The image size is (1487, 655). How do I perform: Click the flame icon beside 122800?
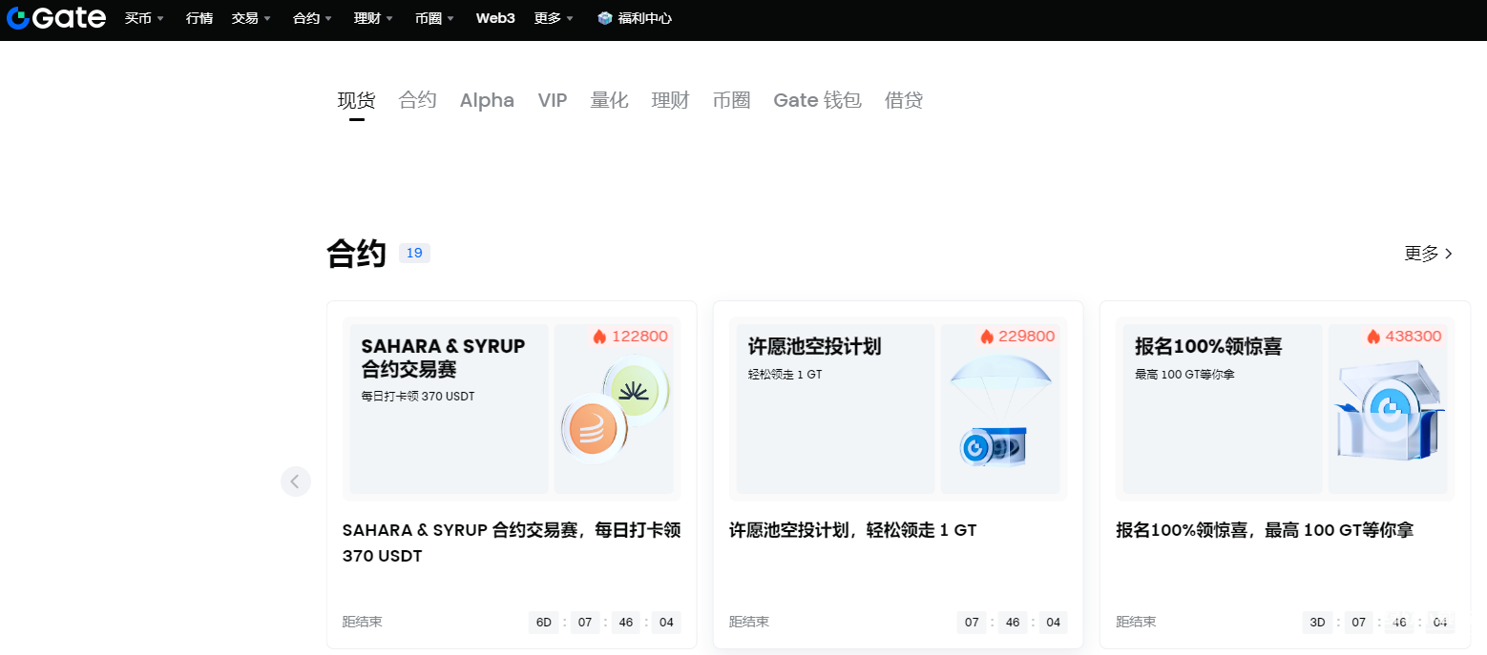pos(599,337)
